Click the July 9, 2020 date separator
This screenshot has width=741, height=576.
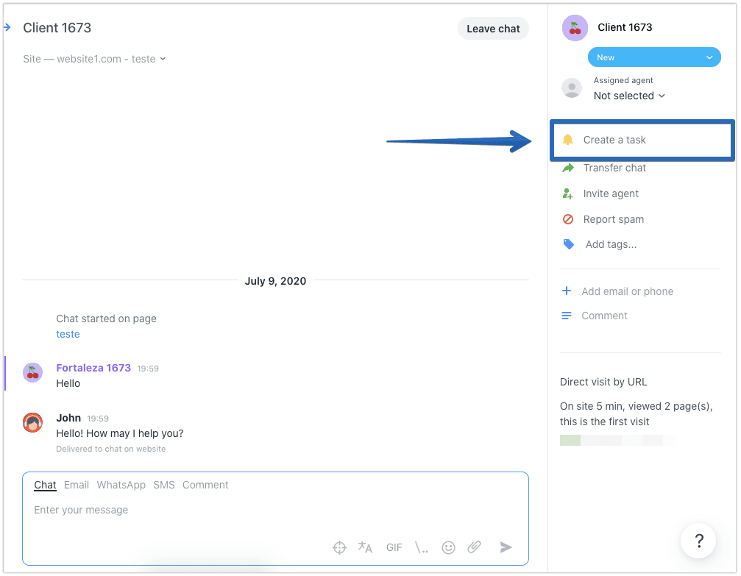pyautogui.click(x=275, y=281)
